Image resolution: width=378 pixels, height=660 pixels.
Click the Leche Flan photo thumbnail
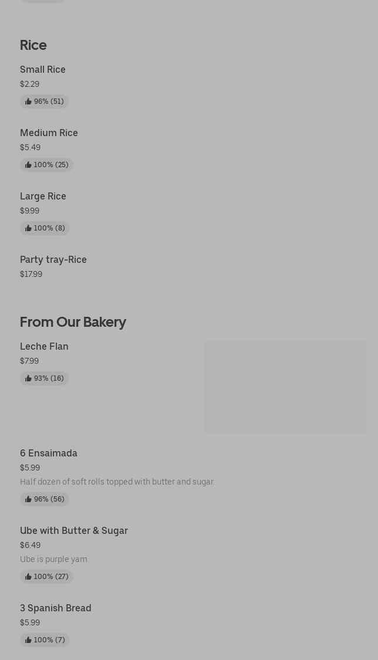[285, 387]
